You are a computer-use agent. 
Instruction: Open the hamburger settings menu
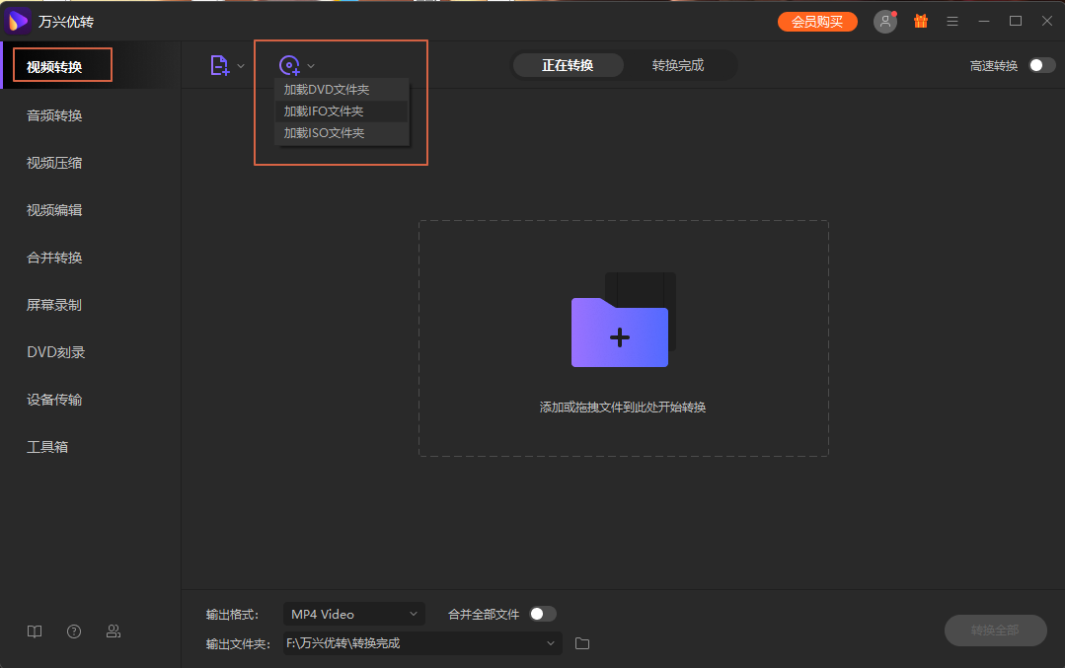tap(951, 20)
